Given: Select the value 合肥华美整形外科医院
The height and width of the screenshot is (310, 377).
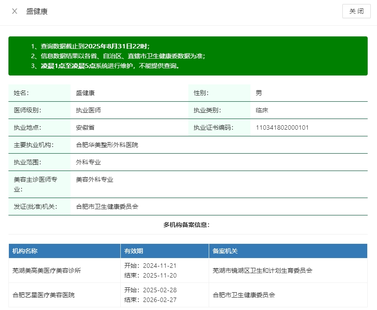Looking at the screenshot, I should tap(107, 145).
